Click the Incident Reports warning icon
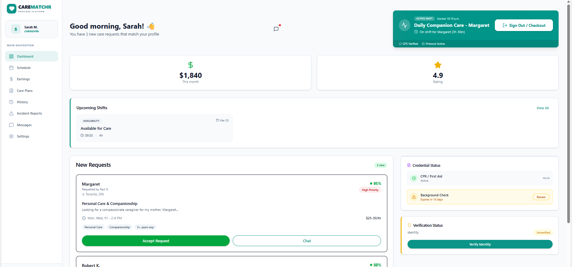The height and width of the screenshot is (267, 572). [x=11, y=113]
